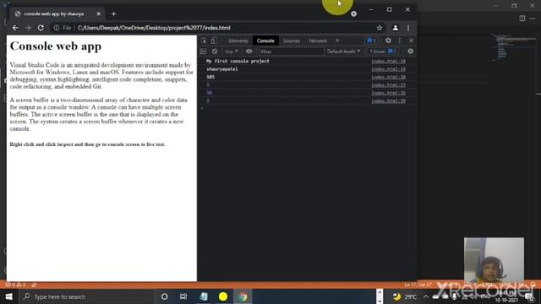Open the 'top' JavaScript context dropdown
Viewport: 541px width, 304px height.
(x=231, y=52)
